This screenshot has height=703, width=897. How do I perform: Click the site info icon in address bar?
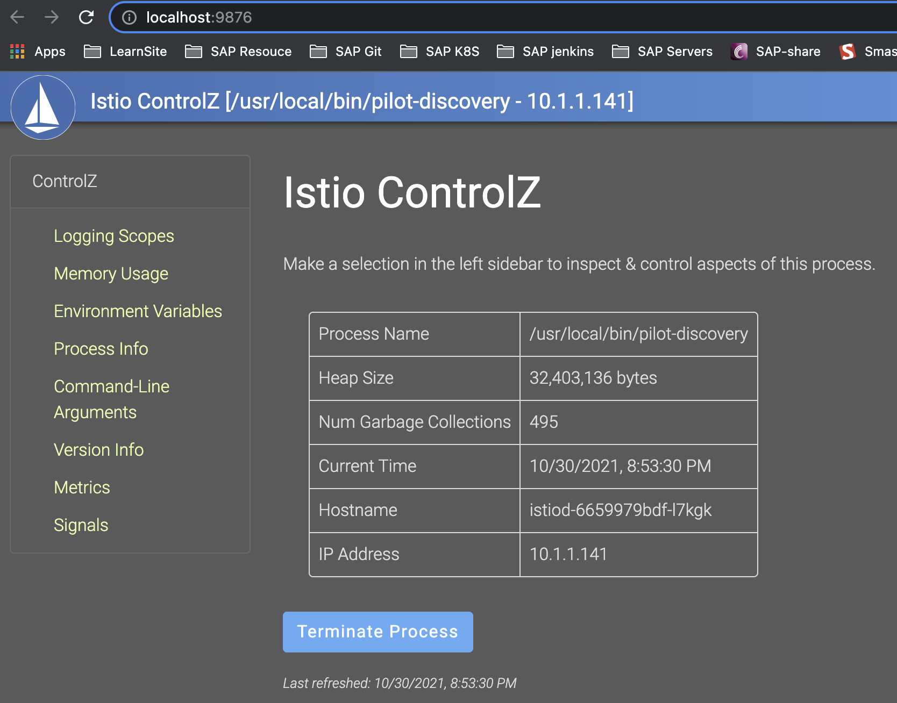point(129,18)
